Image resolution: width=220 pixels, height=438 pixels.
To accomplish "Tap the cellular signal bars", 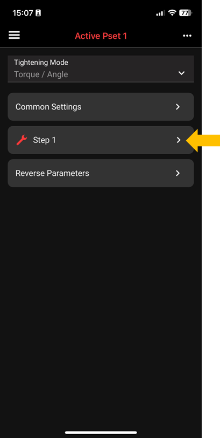I will (x=160, y=13).
